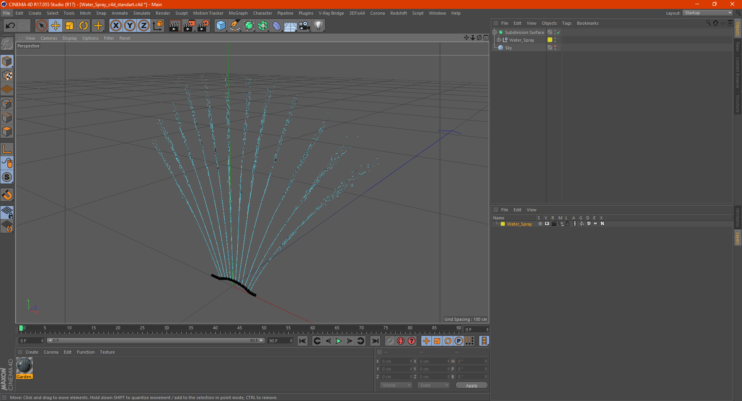The width and height of the screenshot is (742, 401).
Task: Open material manager Texture menu
Action: coord(107,352)
